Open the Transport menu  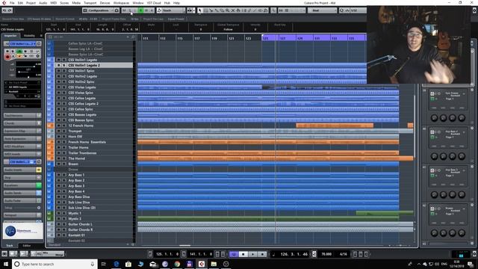[90, 3]
